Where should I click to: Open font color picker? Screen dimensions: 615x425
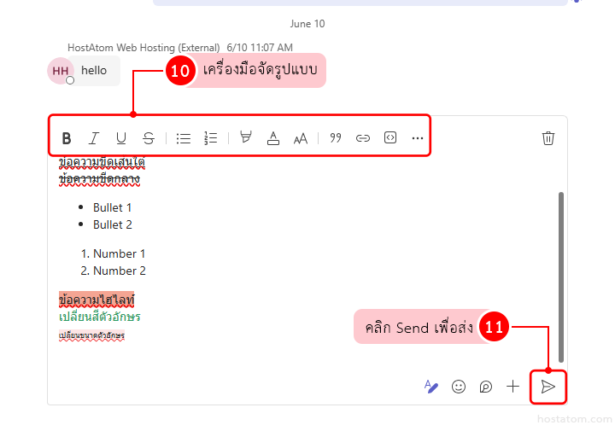273,138
